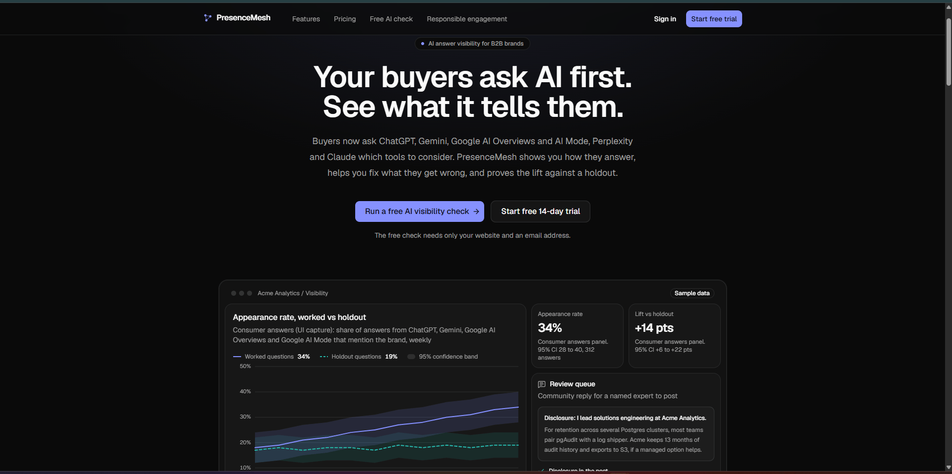Click the free check needs only your website note
Image resolution: width=952 pixels, height=474 pixels.
point(472,235)
